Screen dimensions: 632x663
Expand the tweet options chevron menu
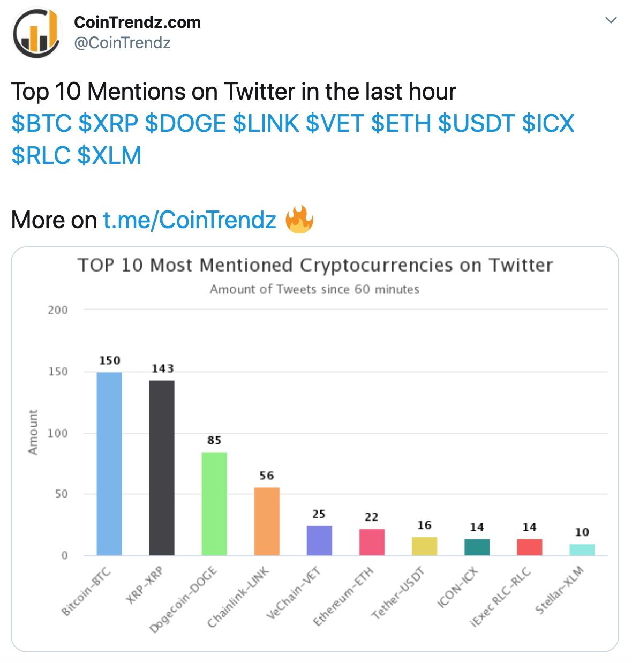[611, 19]
